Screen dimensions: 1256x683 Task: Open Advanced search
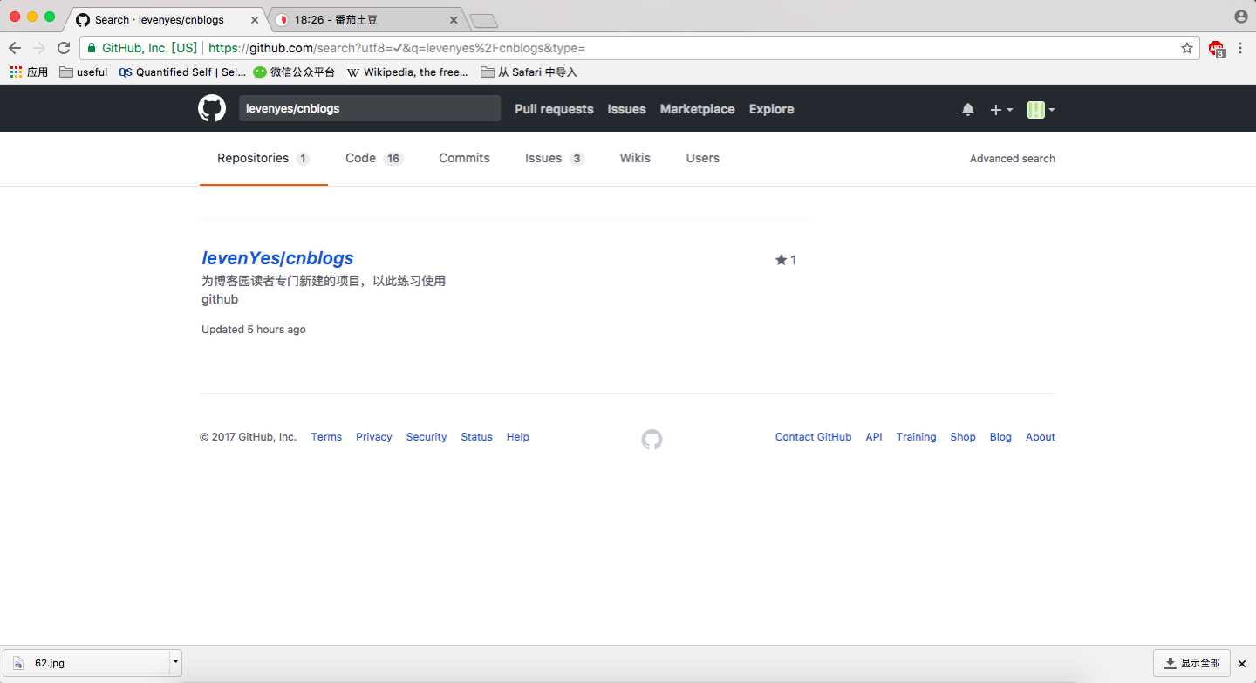coord(1013,159)
